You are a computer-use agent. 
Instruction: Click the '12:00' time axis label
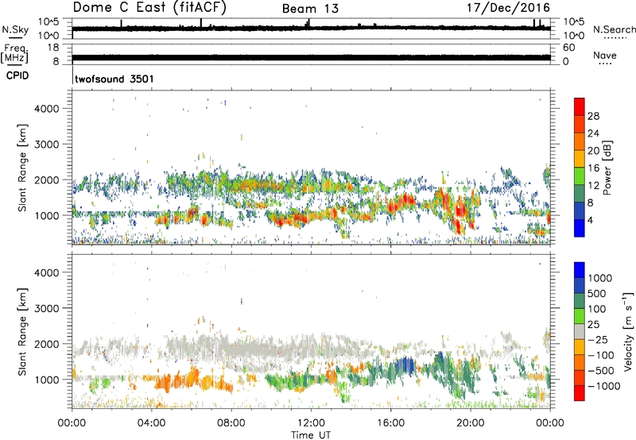coord(311,423)
